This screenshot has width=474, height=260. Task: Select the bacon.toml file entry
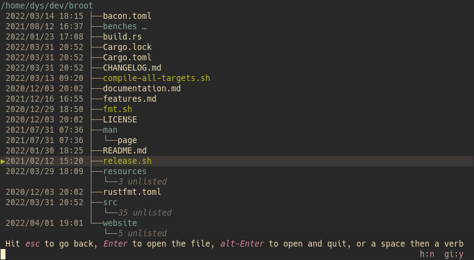[127, 16]
